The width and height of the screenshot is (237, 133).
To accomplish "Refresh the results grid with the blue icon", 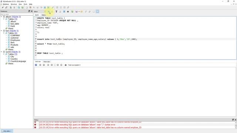I will pos(36,65).
